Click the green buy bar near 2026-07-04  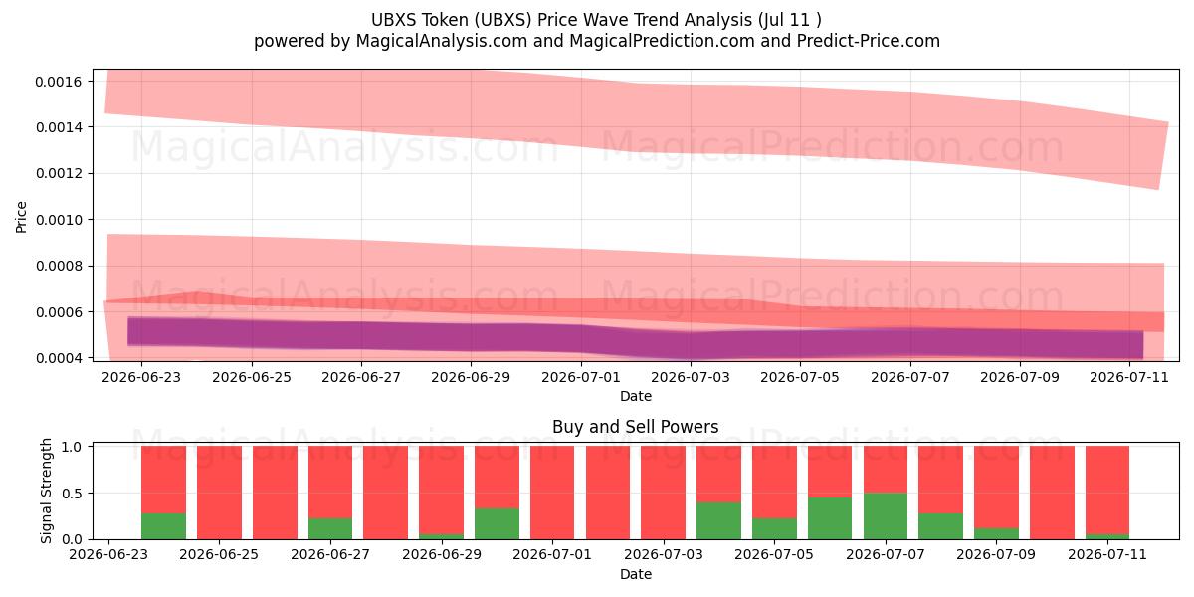click(718, 520)
